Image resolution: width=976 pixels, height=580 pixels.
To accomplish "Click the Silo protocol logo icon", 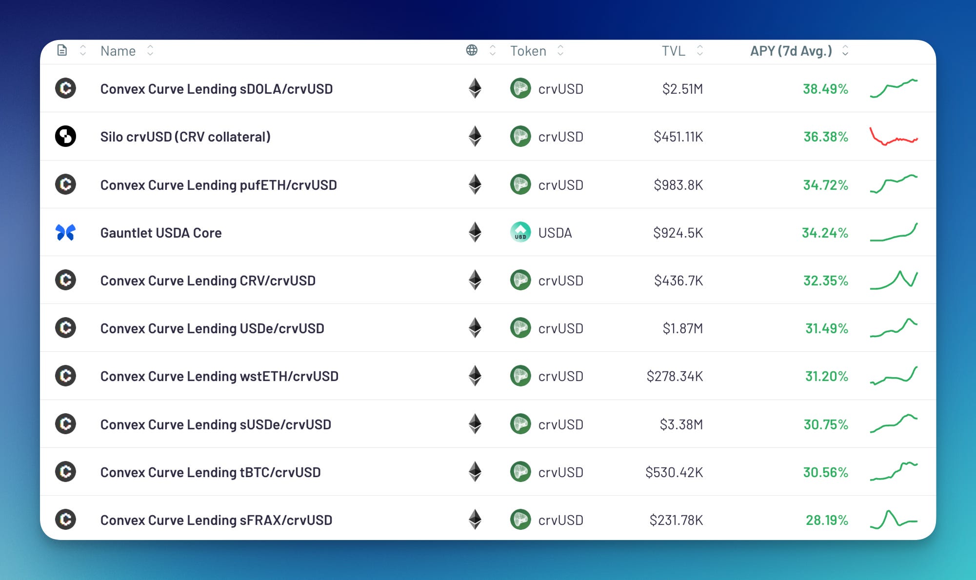I will click(x=65, y=137).
